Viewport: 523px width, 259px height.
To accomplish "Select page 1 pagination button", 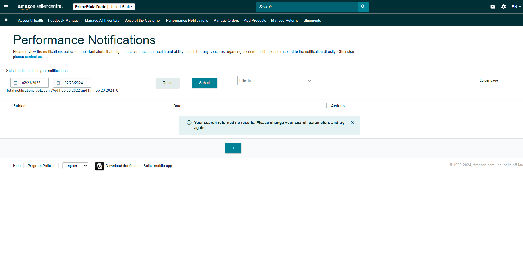I will 233,148.
